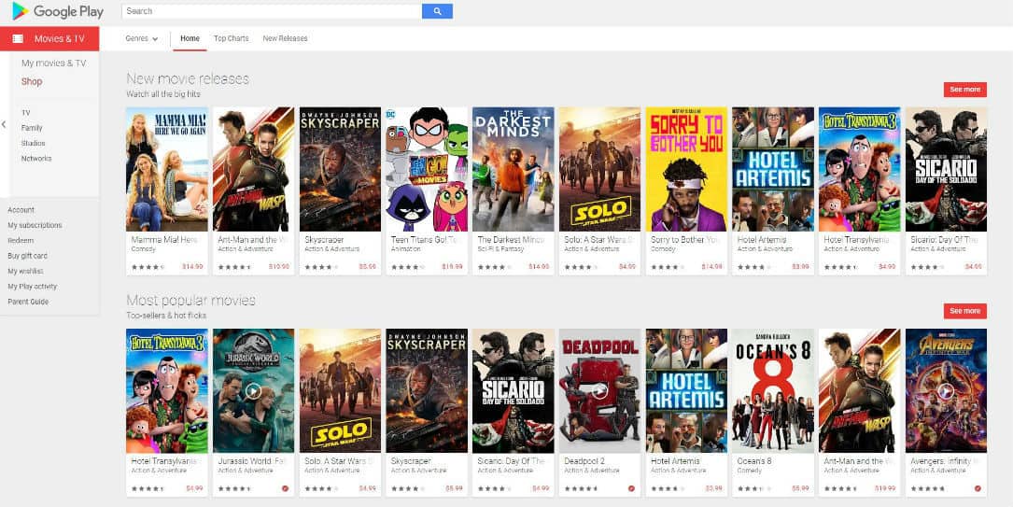Go to My movies & TV
The image size is (1013, 507).
(53, 63)
